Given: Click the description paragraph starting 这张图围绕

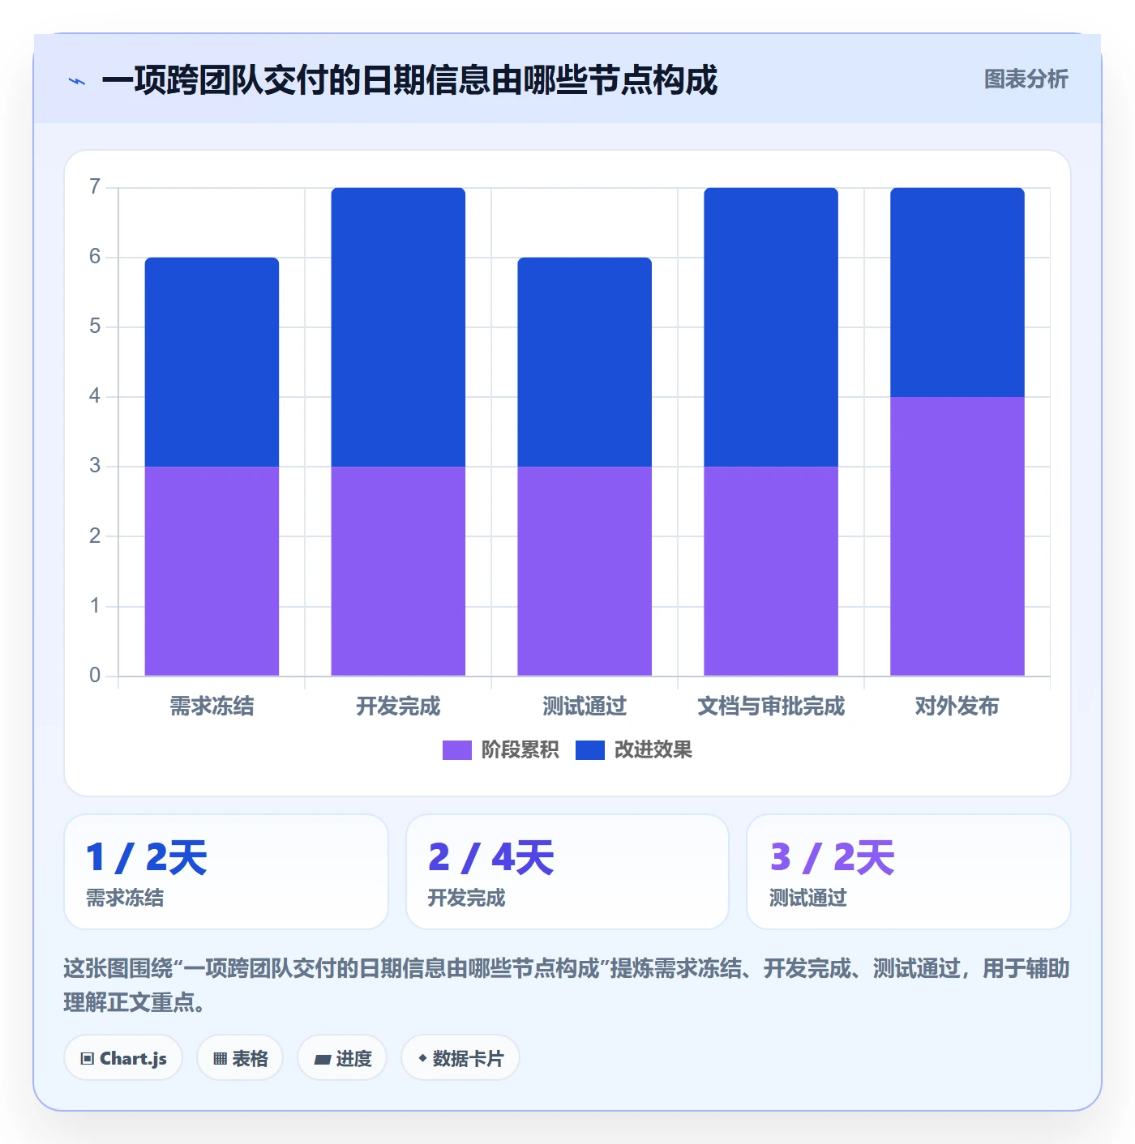Looking at the screenshot, I should click(x=567, y=985).
